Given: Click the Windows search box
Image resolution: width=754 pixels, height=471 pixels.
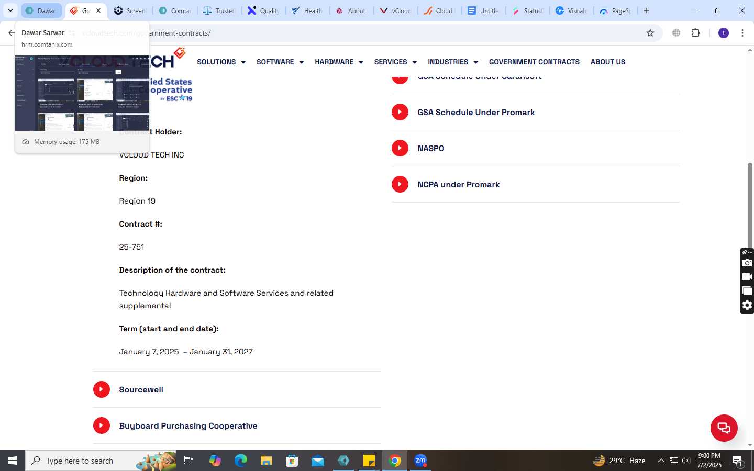Looking at the screenshot, I should coord(101,461).
